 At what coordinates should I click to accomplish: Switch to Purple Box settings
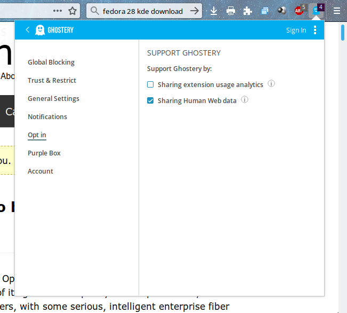click(x=44, y=153)
